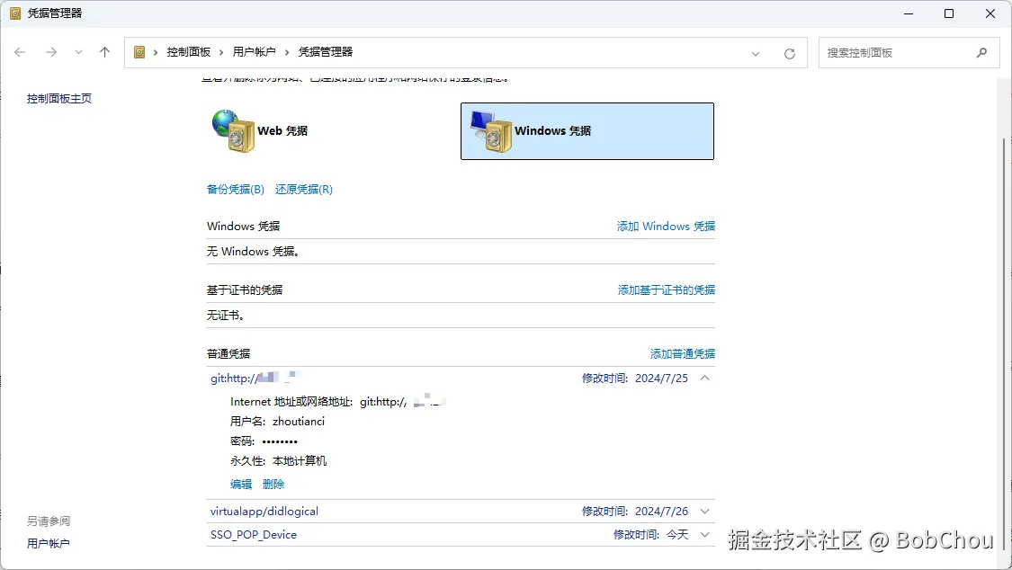Open recent locations dropdown chevron
Viewport: 1012px width, 570px height.
tap(78, 52)
